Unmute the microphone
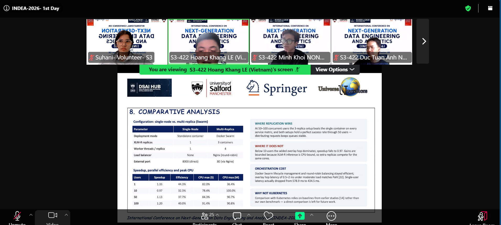 click(17, 216)
